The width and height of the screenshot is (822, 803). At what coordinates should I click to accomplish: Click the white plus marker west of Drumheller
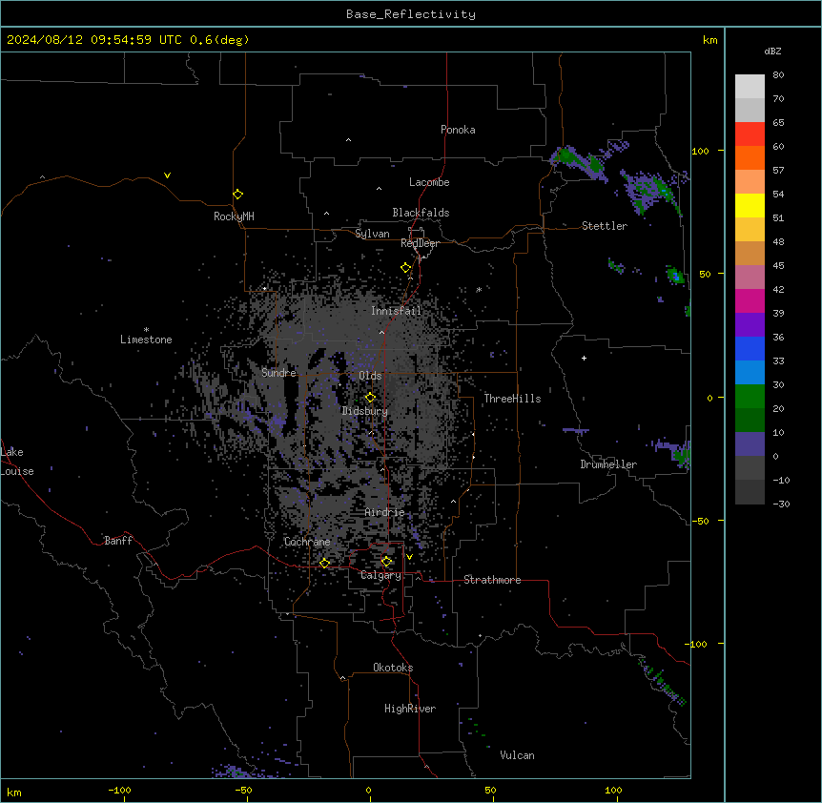pos(584,358)
